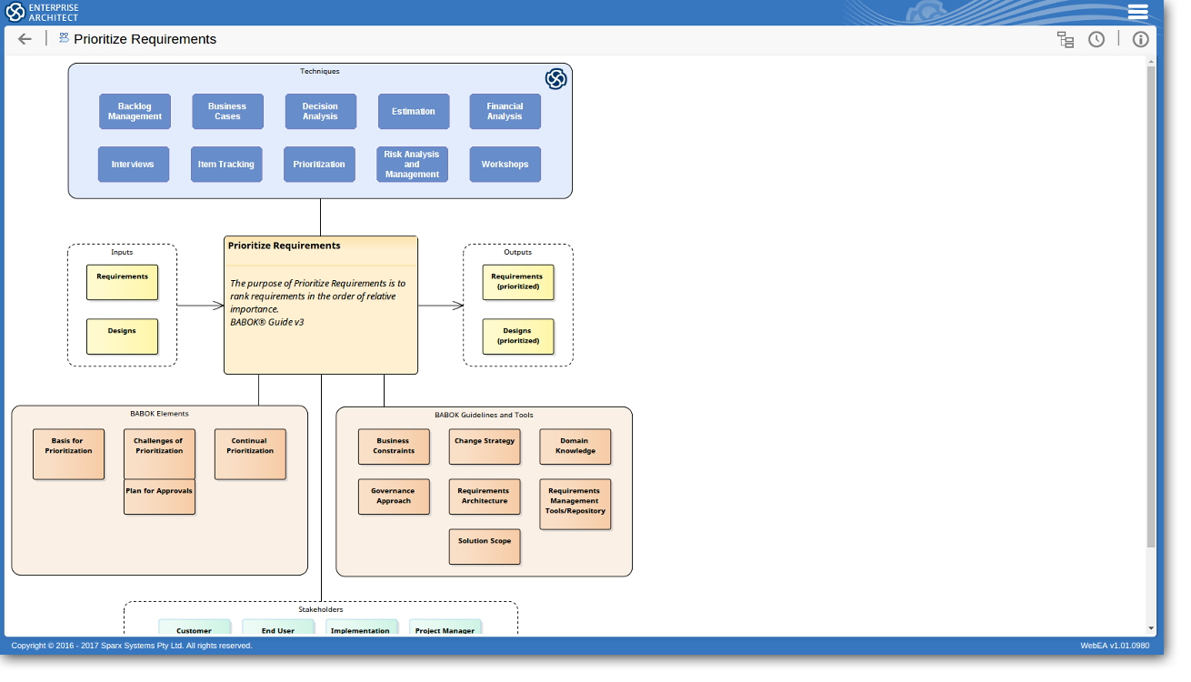Select the Prioritize Requirements central task box
The width and height of the screenshot is (1191, 682).
(x=320, y=305)
